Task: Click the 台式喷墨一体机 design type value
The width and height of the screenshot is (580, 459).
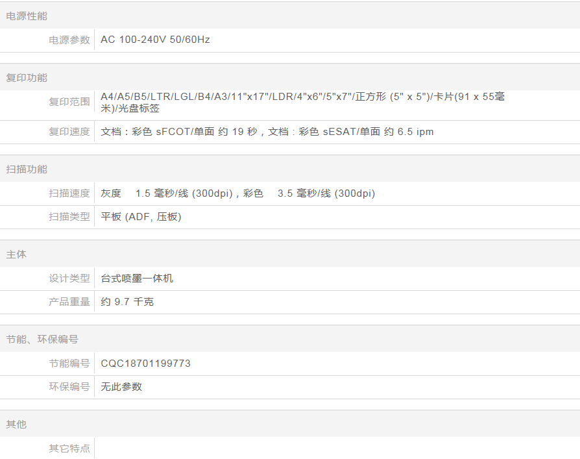Action: coord(137,279)
